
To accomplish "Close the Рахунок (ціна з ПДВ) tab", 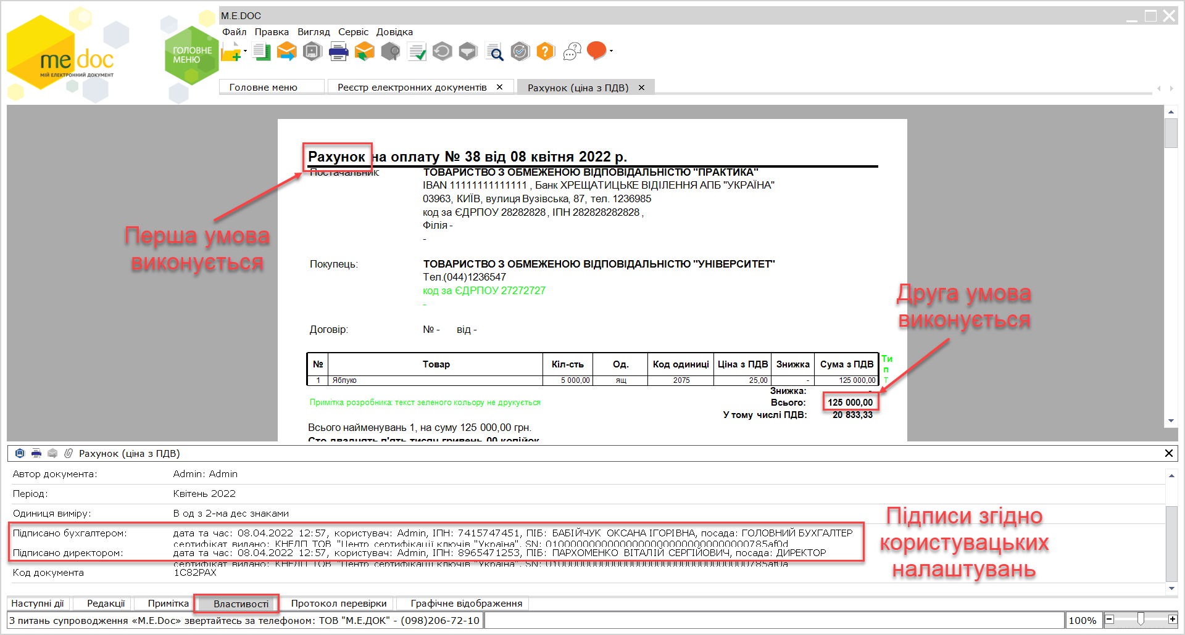I will click(642, 88).
